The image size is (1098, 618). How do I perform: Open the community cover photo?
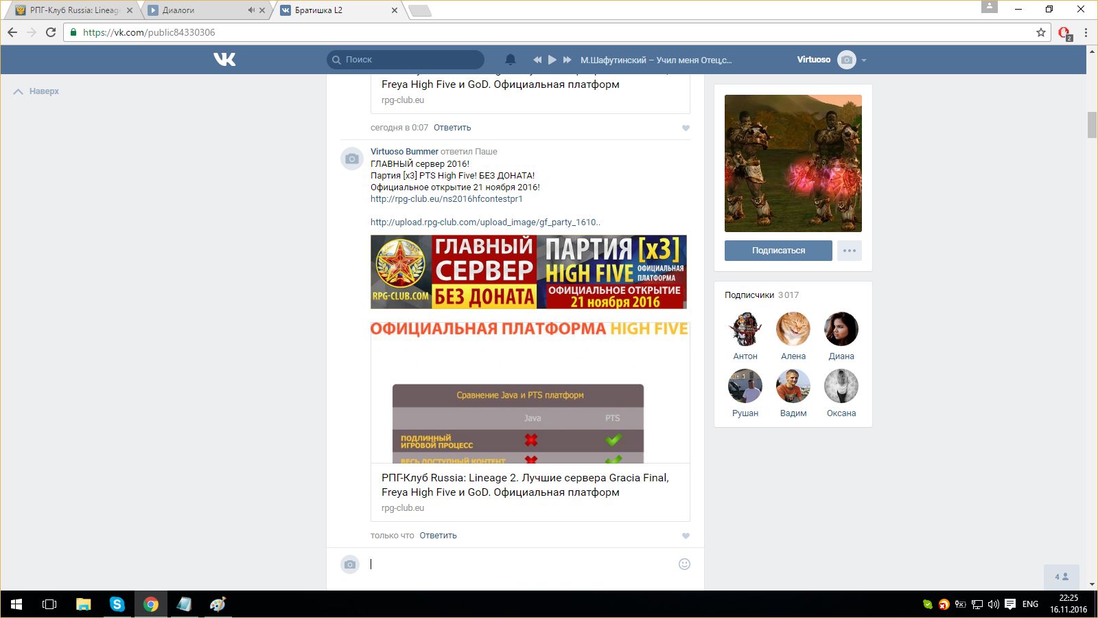[793, 163]
